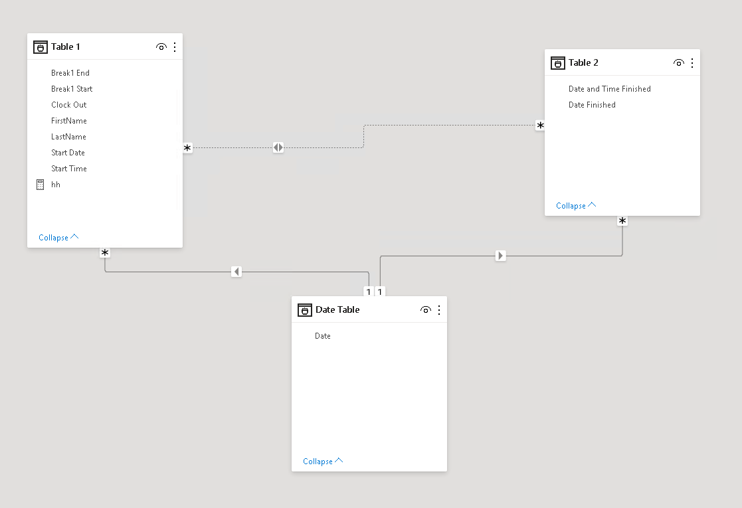Select the bidirectional filter arrow on dotted relationship
Viewport: 742px width, 508px height.
tap(278, 147)
